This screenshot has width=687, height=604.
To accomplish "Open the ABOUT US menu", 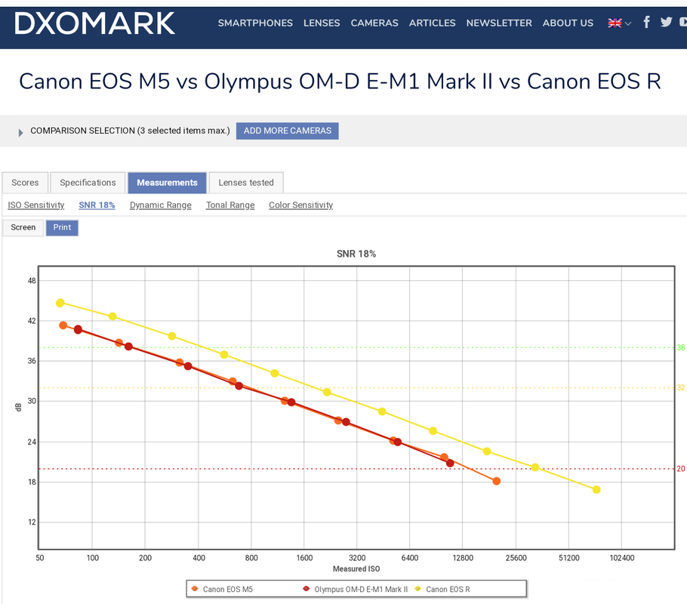I will tap(568, 23).
